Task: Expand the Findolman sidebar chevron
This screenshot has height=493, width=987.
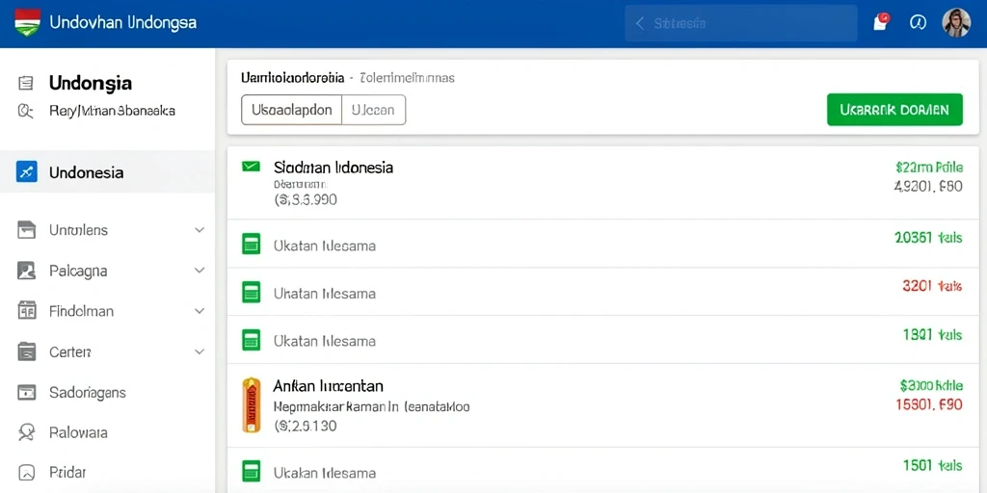Action: point(200,311)
